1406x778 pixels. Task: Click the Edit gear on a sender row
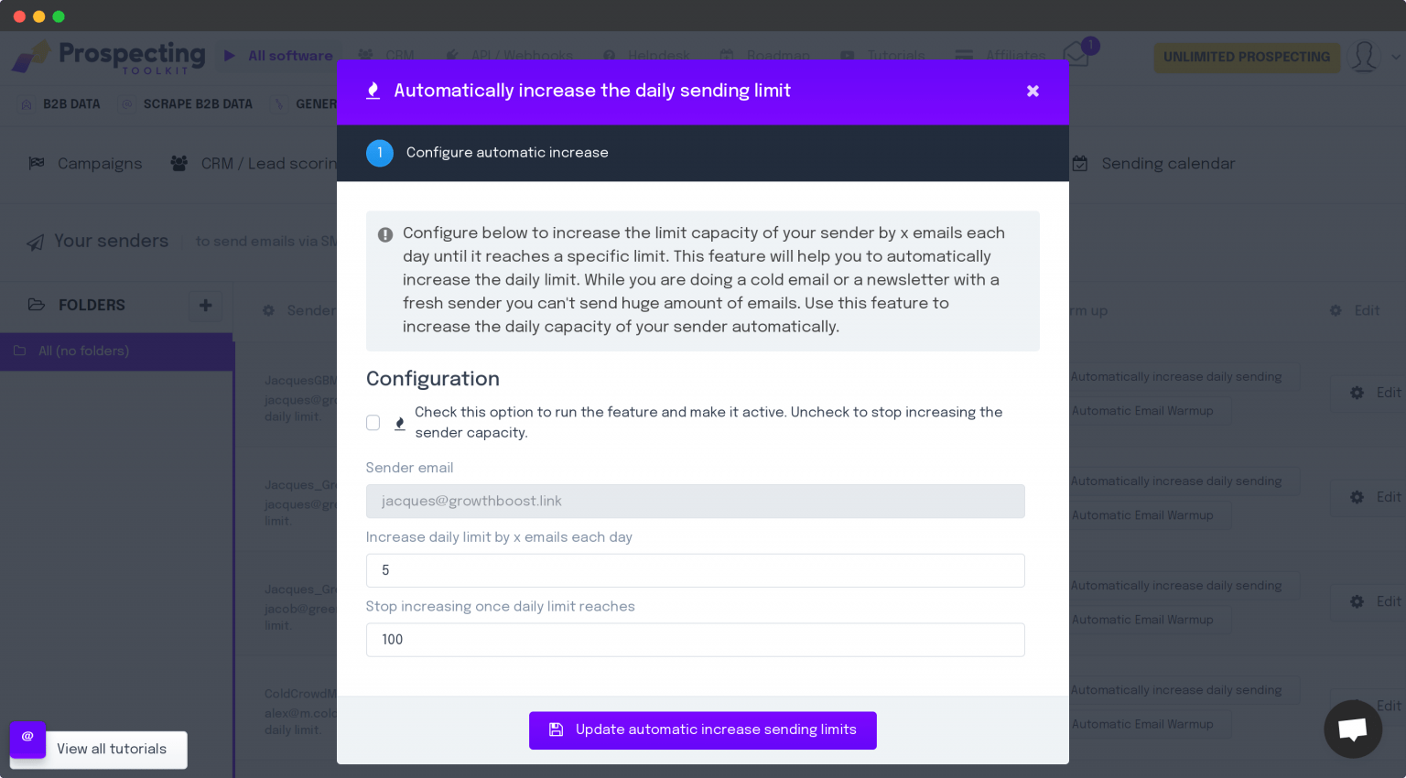click(x=1356, y=394)
